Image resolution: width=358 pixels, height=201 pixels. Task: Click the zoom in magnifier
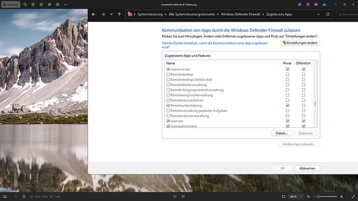342,196
